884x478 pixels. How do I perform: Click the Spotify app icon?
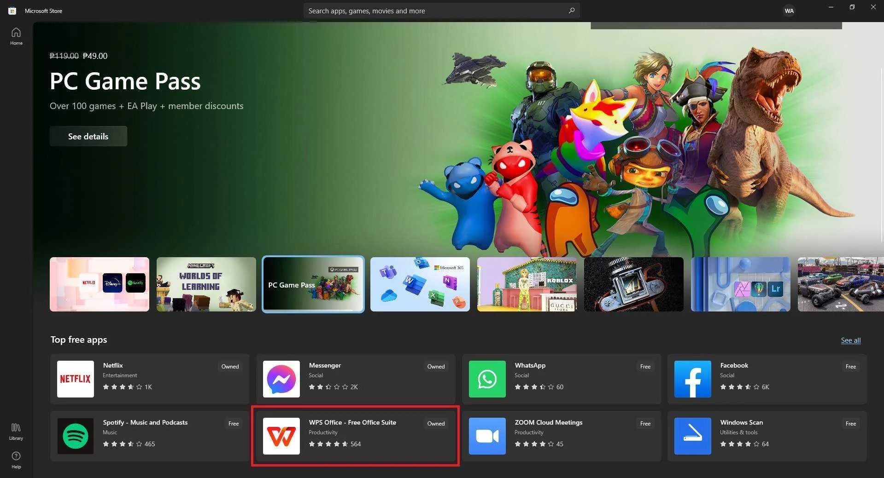pyautogui.click(x=76, y=436)
